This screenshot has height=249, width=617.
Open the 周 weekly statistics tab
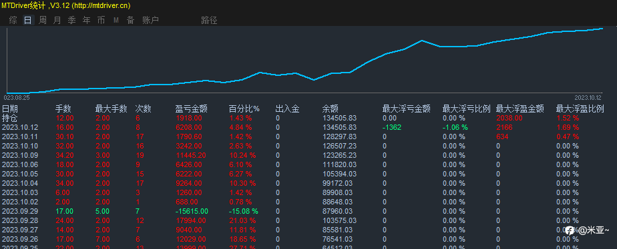click(43, 21)
